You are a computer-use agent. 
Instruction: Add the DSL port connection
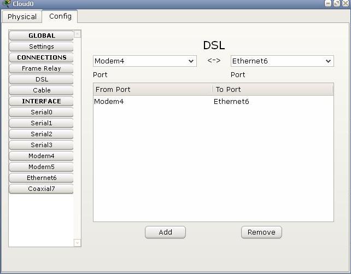[165, 232]
